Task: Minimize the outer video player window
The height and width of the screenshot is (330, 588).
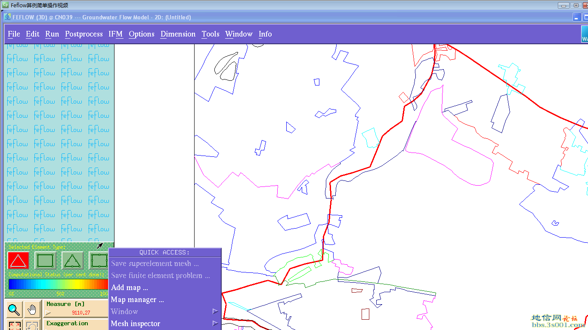Action: (563, 5)
